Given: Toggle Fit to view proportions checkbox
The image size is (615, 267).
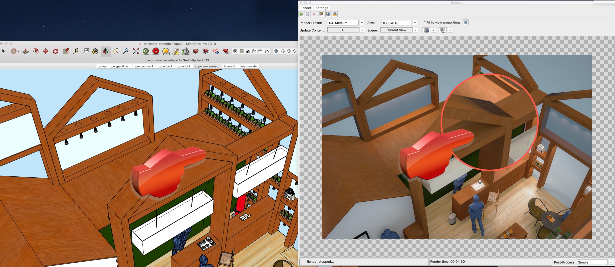Looking at the screenshot, I should (x=424, y=22).
